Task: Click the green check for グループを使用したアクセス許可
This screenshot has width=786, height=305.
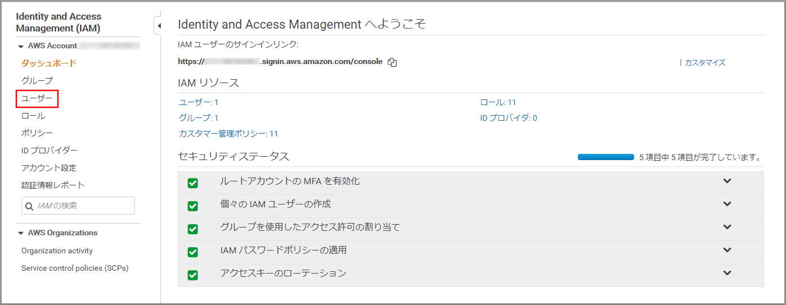Action: [193, 229]
